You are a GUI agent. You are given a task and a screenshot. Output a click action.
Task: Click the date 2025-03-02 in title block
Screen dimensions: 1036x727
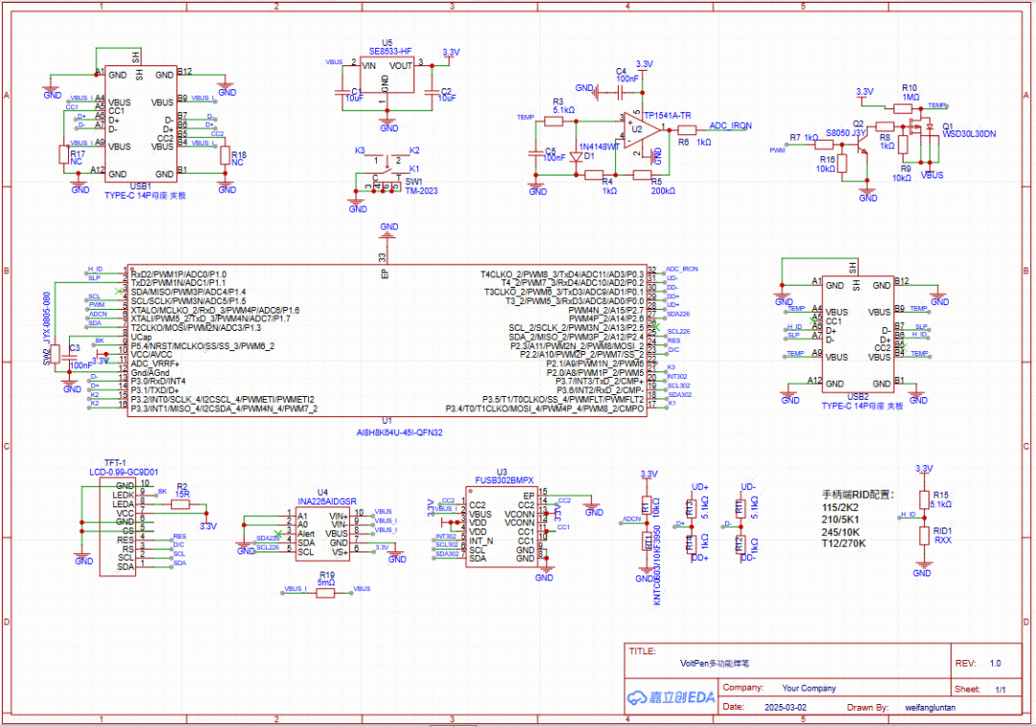pyautogui.click(x=785, y=707)
